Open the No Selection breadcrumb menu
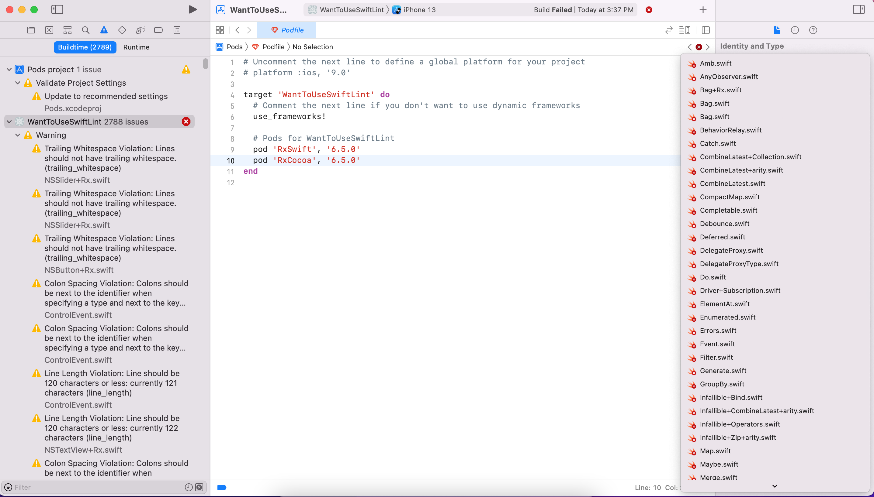The image size is (874, 497). [x=313, y=47]
